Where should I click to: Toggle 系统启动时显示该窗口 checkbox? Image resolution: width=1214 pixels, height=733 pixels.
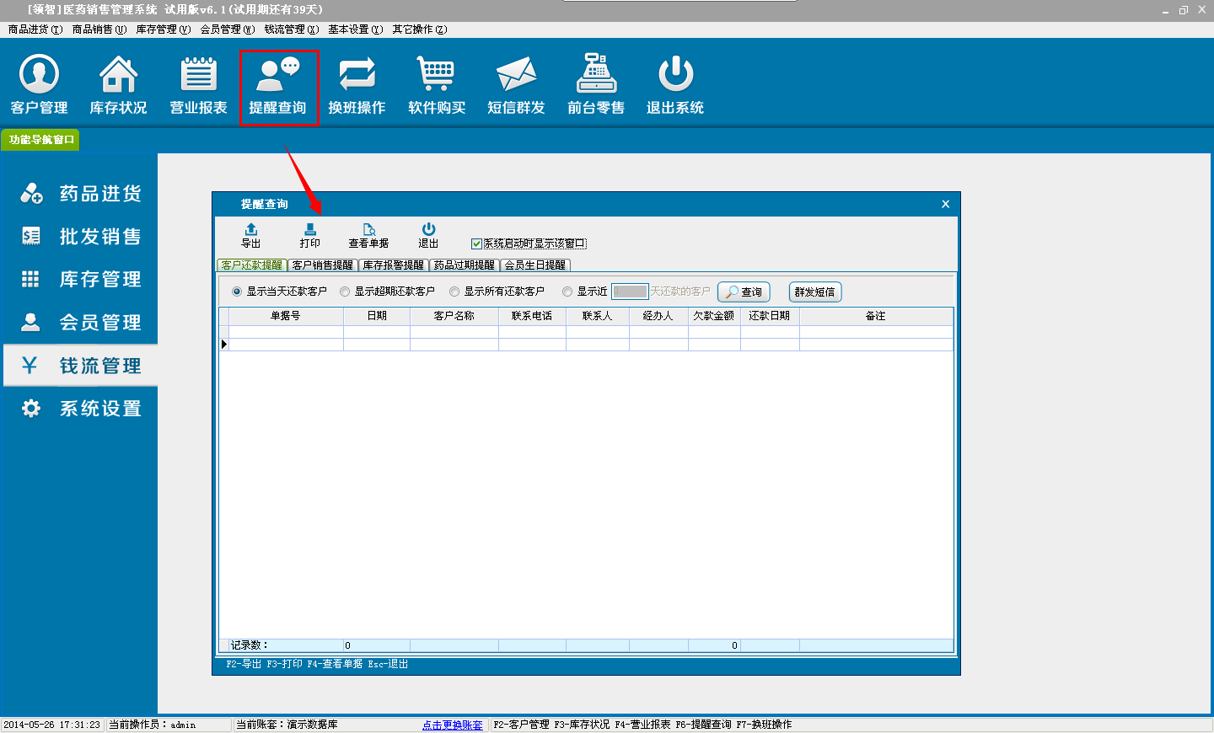(x=476, y=243)
